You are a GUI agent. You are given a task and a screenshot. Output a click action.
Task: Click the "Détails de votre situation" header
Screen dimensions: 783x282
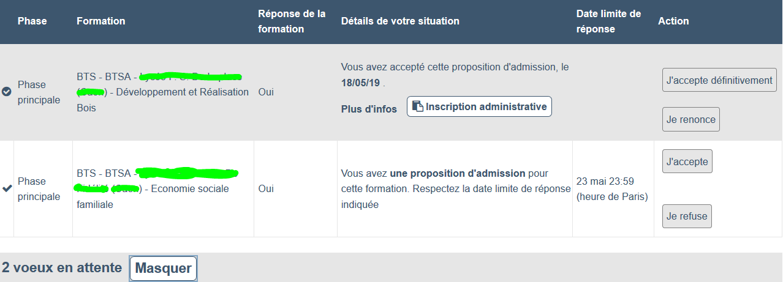point(400,21)
